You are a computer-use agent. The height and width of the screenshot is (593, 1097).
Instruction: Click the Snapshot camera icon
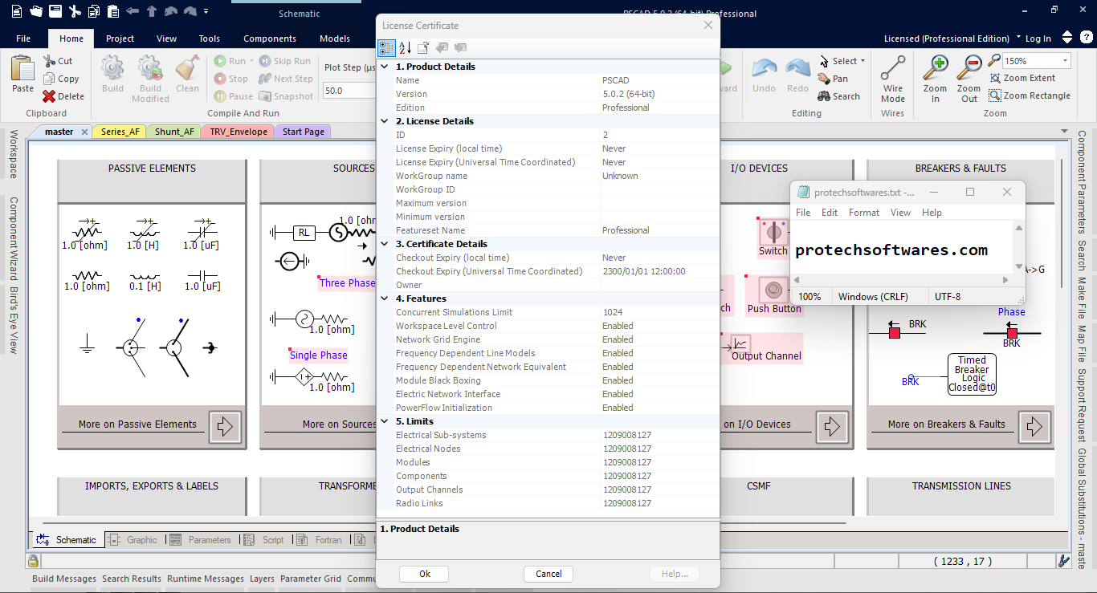pos(265,96)
